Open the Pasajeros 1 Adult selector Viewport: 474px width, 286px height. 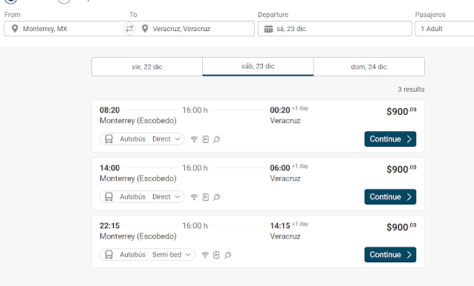point(444,29)
